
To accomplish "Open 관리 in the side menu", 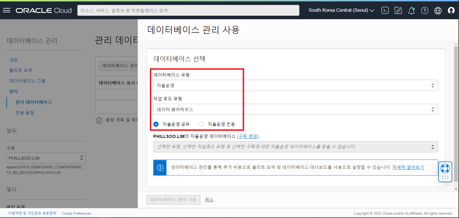I will (x=13, y=92).
